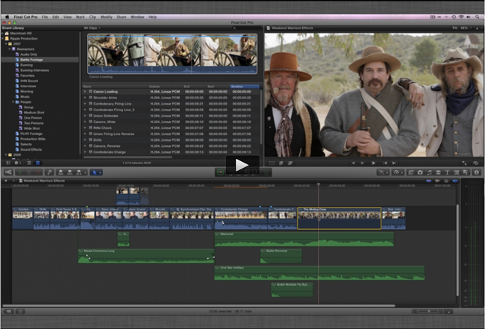Viewport: 485px width, 329px height.
Task: Collapse the Ripple Production disk
Action: pos(3,38)
